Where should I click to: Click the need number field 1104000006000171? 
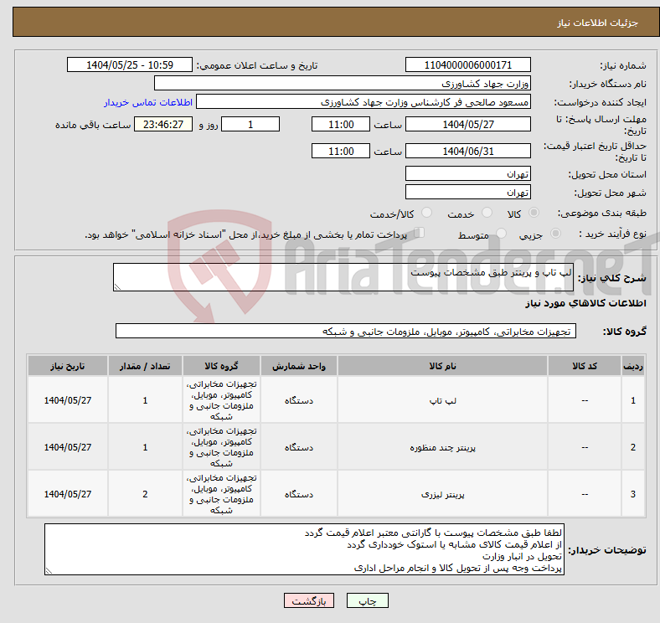point(467,64)
